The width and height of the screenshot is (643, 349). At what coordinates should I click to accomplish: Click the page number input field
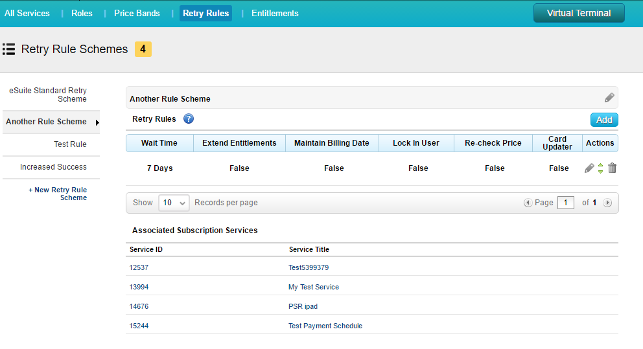[x=565, y=203]
